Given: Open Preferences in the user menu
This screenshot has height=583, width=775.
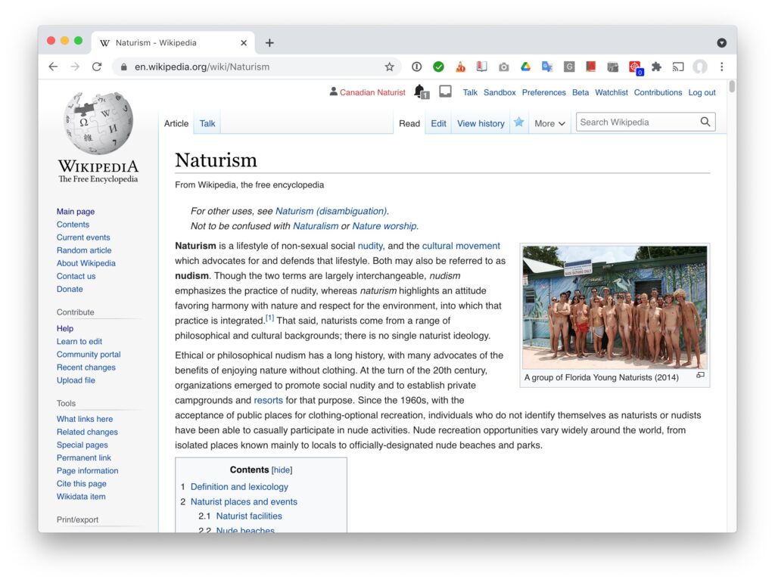Looking at the screenshot, I should 543,92.
